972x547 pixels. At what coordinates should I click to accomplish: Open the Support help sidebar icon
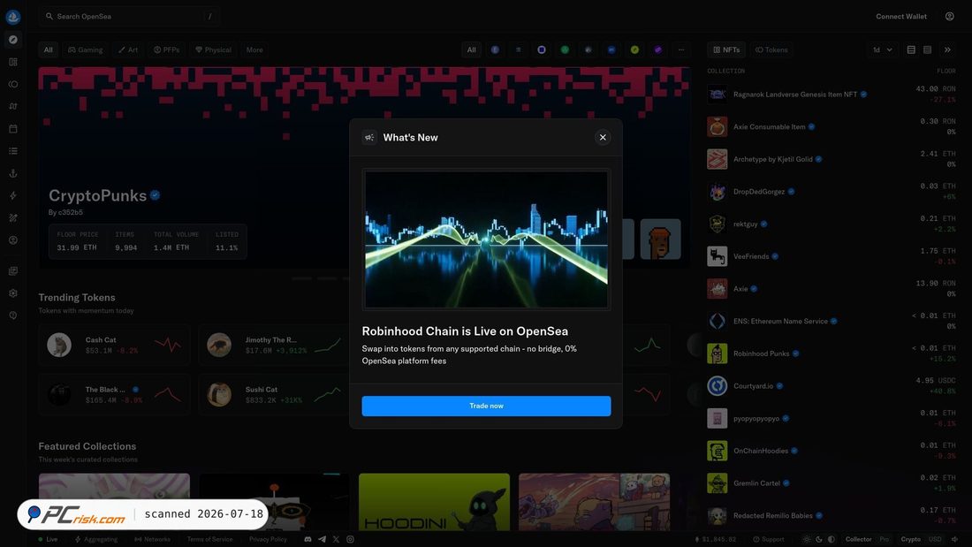pos(13,315)
